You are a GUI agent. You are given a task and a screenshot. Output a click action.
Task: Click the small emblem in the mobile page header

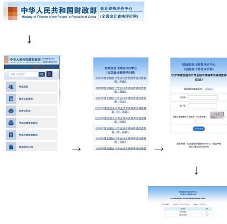[x=6, y=60]
